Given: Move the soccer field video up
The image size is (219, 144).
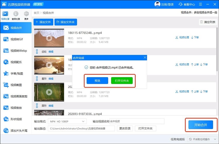Looking at the screenshot, I should coord(195,91).
